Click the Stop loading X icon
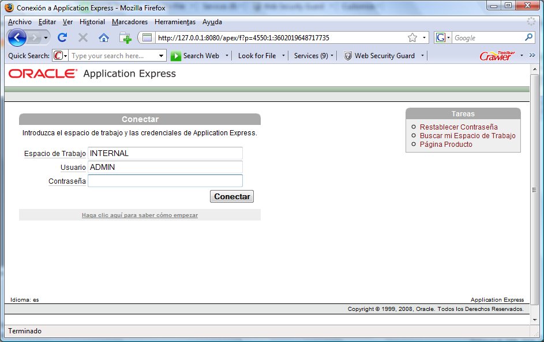 (x=83, y=37)
